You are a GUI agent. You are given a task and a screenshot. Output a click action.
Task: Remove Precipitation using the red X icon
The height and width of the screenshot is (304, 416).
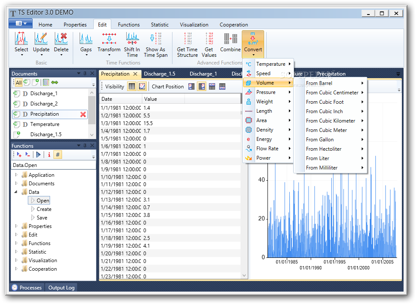(x=83, y=114)
